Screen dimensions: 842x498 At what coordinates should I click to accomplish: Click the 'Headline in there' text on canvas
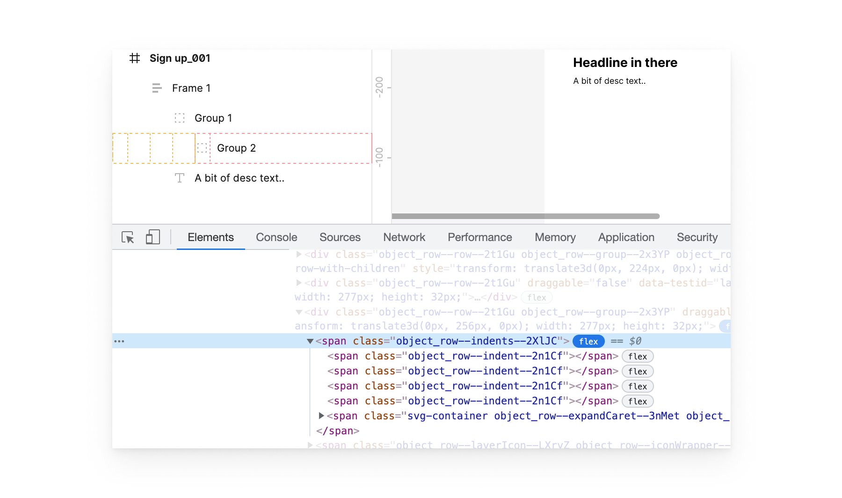point(625,63)
